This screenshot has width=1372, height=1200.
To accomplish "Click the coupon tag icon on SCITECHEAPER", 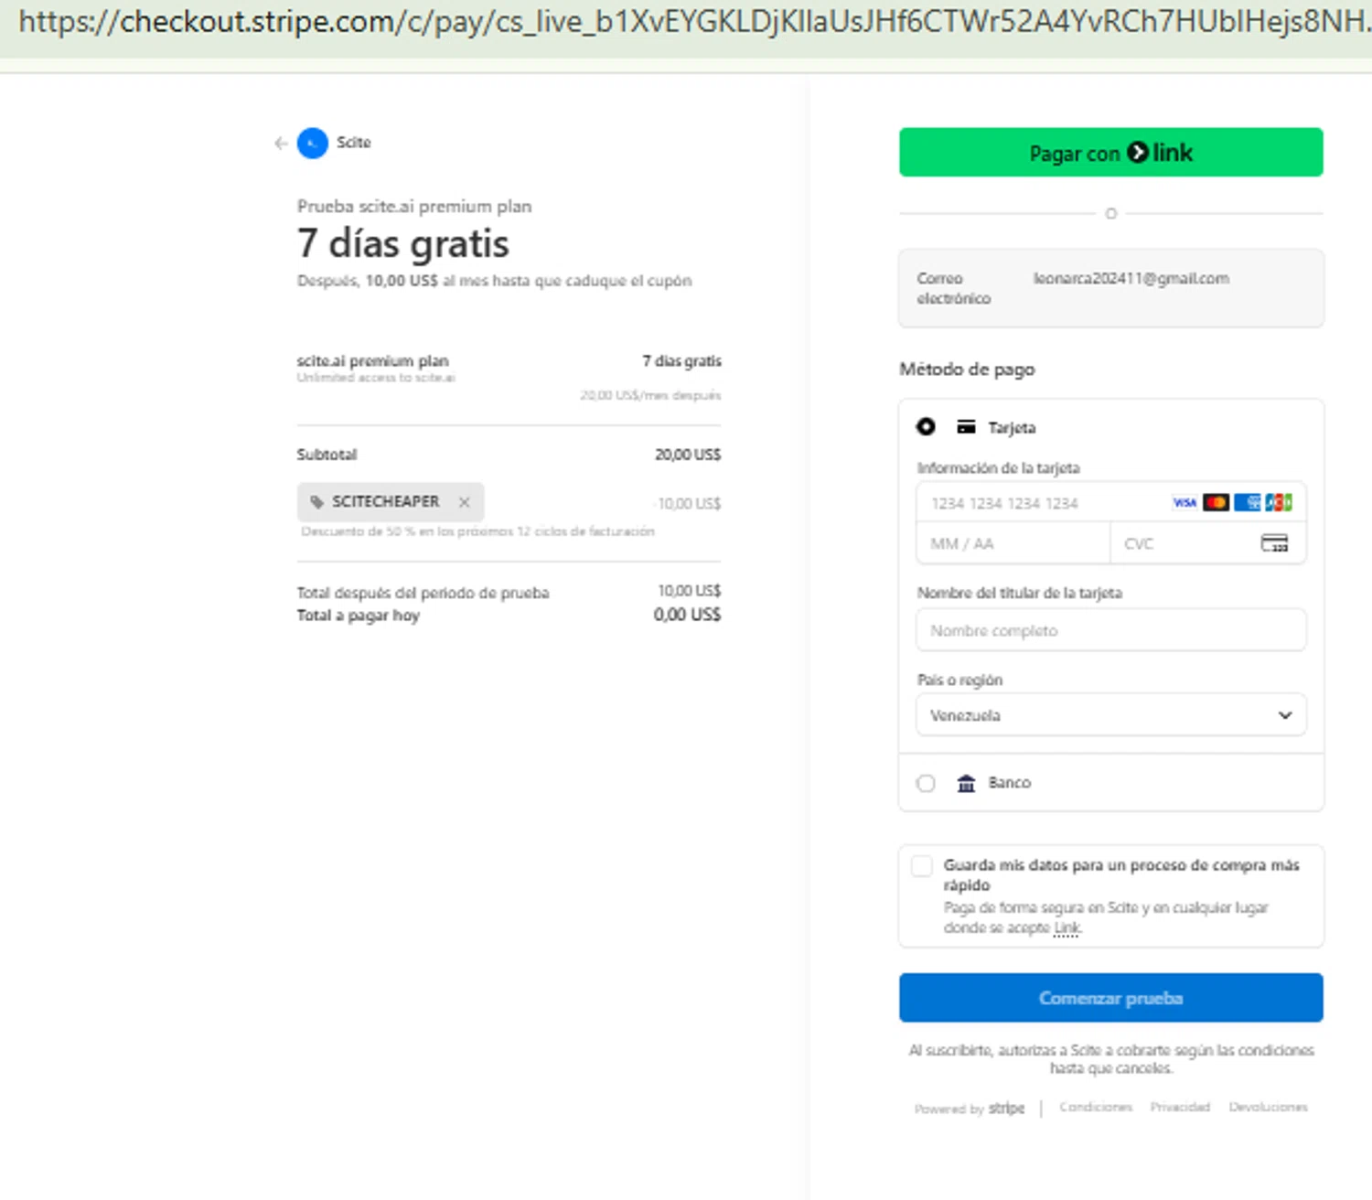I will [316, 502].
